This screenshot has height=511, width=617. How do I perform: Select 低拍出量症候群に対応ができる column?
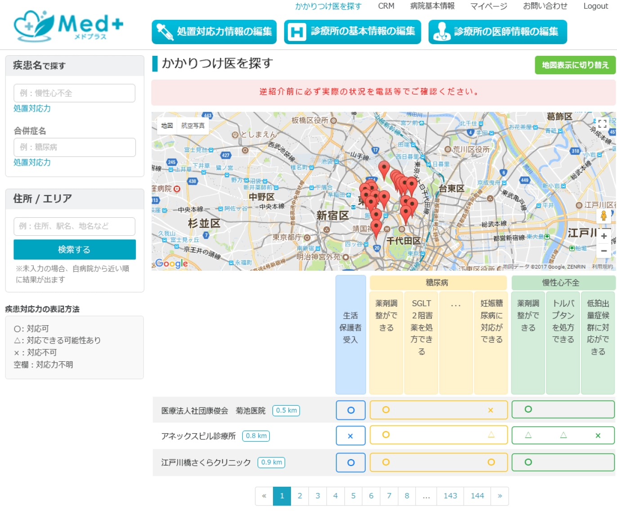click(x=598, y=343)
